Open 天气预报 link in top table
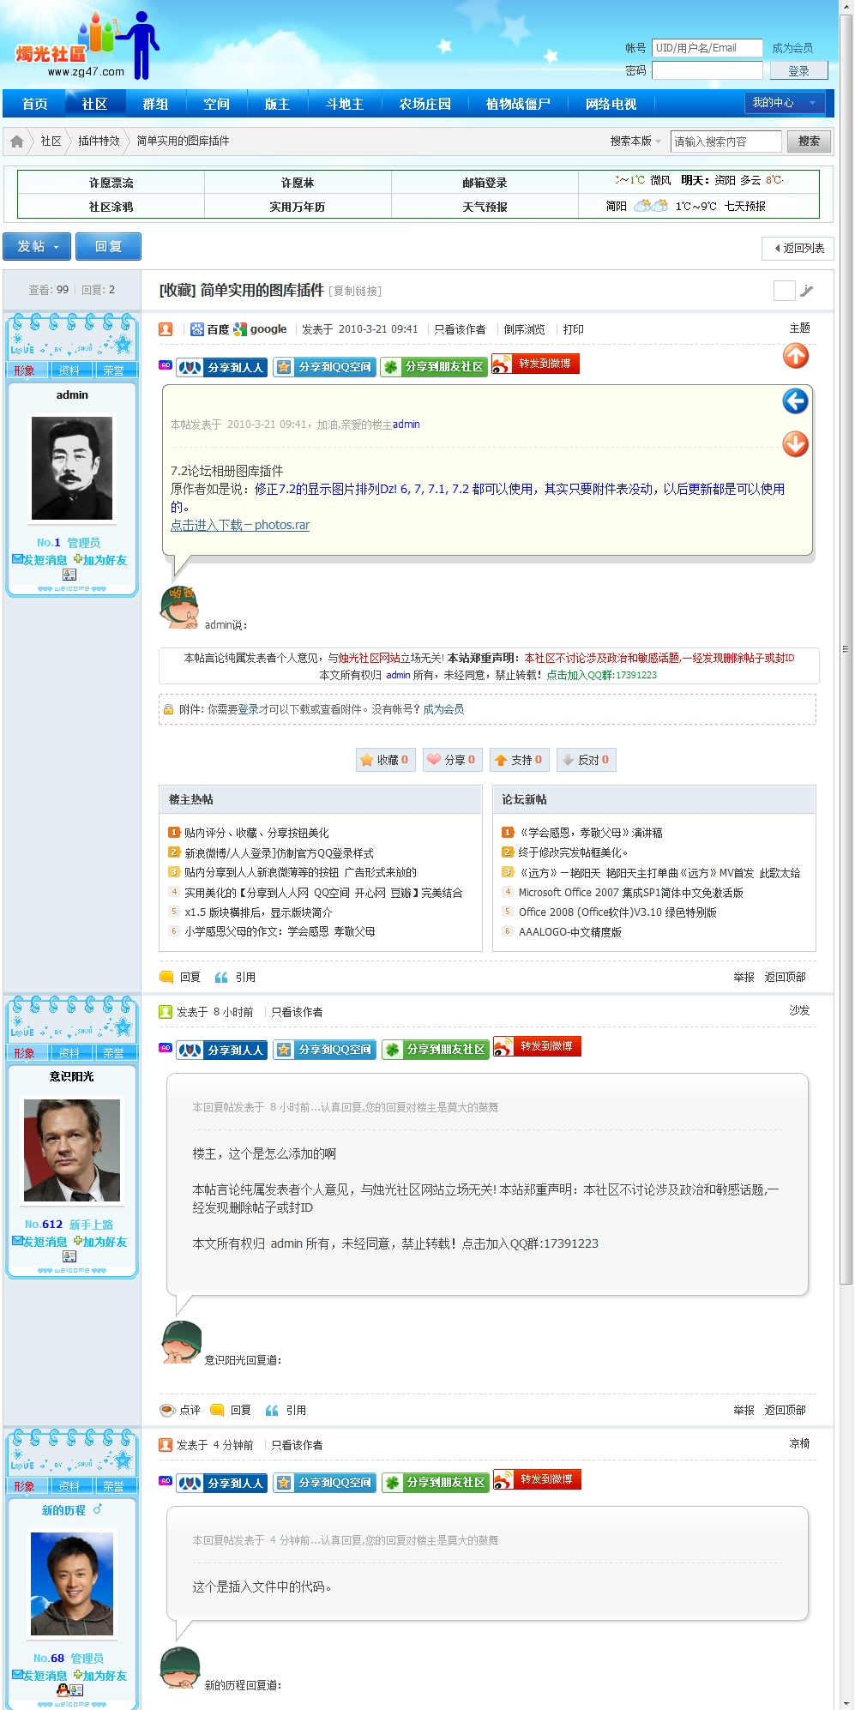Image resolution: width=855 pixels, height=1710 pixels. tap(485, 207)
